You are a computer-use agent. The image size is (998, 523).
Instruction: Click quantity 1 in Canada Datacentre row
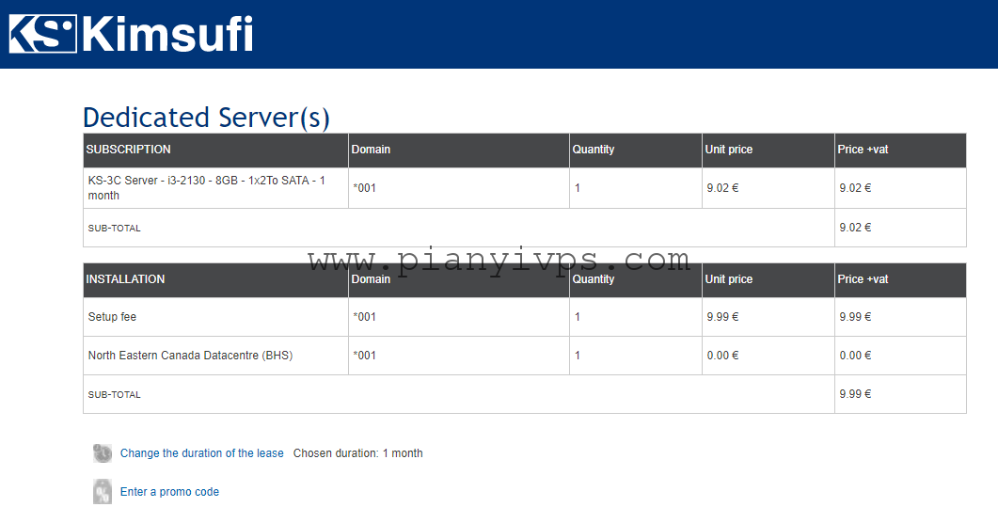578,356
